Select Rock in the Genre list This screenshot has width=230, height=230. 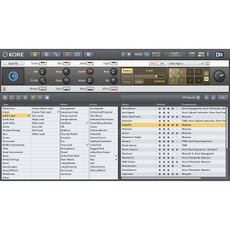(x=103, y=156)
